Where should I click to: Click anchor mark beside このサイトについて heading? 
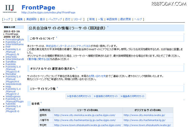(57, 37)
